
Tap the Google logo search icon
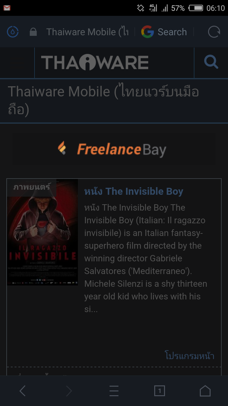pos(147,32)
